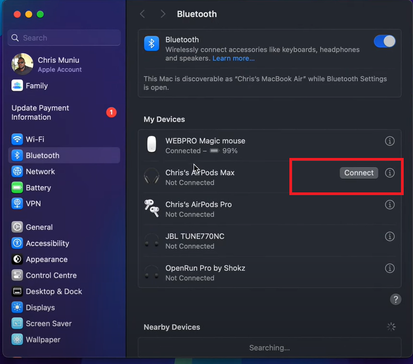
Task: Click Chris Muniu profile photo
Action: pos(22,64)
